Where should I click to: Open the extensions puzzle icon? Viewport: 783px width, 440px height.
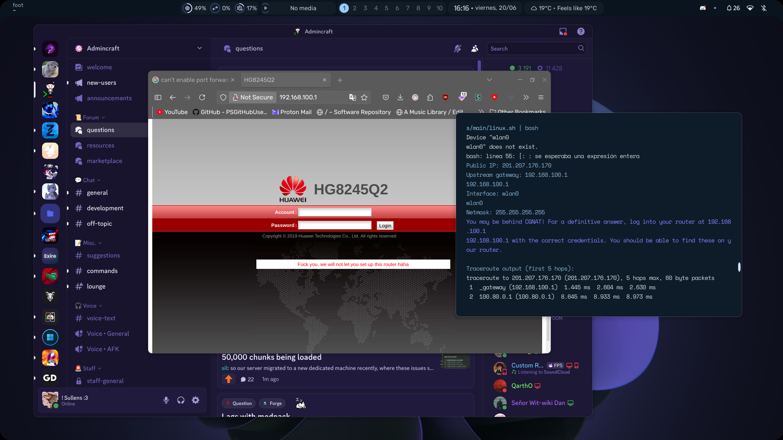pos(430,97)
